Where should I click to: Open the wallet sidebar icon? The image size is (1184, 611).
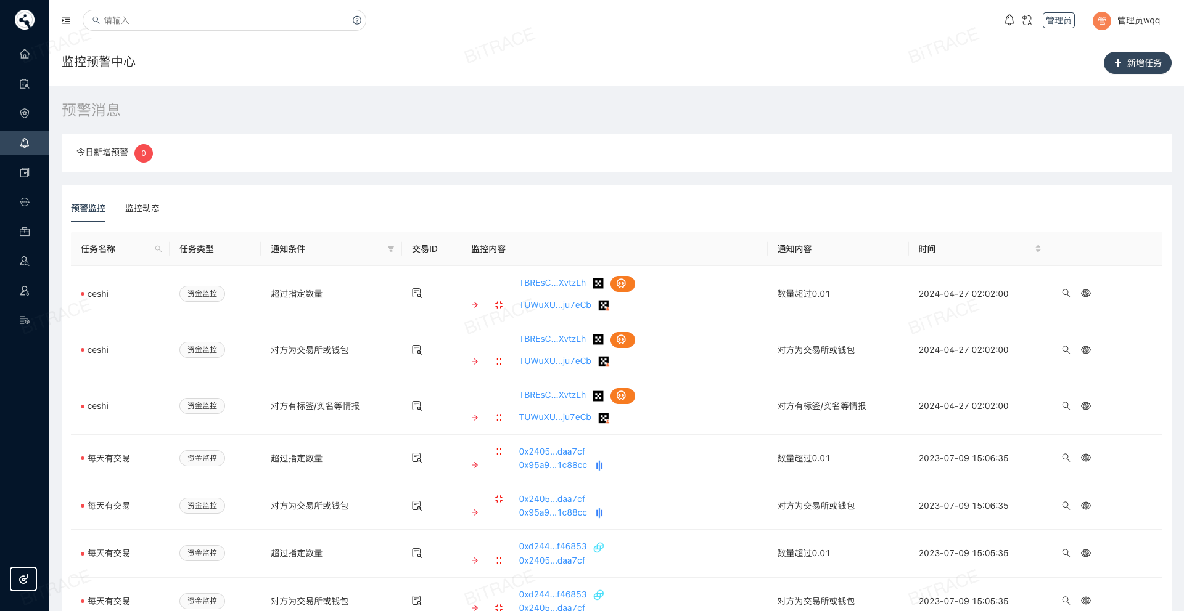click(25, 172)
